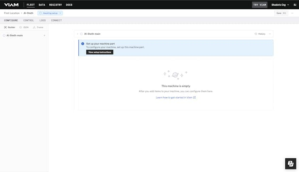
Task: Click the blue info icon in banner
Action: pyautogui.click(x=82, y=44)
